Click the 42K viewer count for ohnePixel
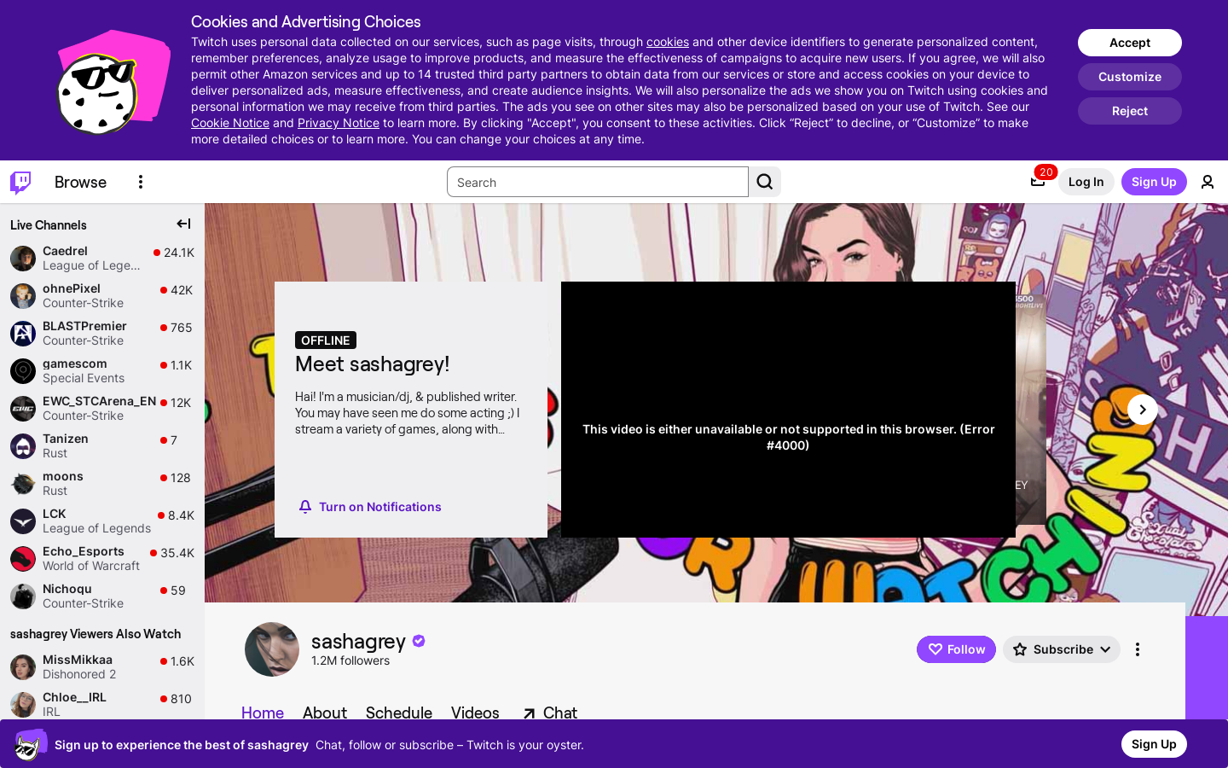This screenshot has height=768, width=1228. (182, 290)
